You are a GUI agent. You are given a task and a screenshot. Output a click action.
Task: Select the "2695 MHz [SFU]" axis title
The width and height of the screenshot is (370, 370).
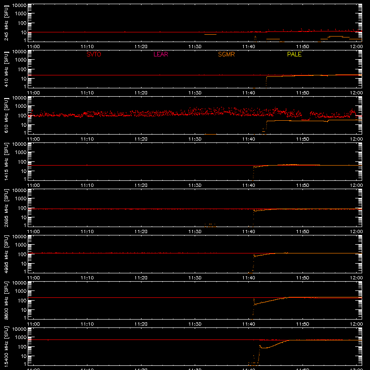click(6, 208)
